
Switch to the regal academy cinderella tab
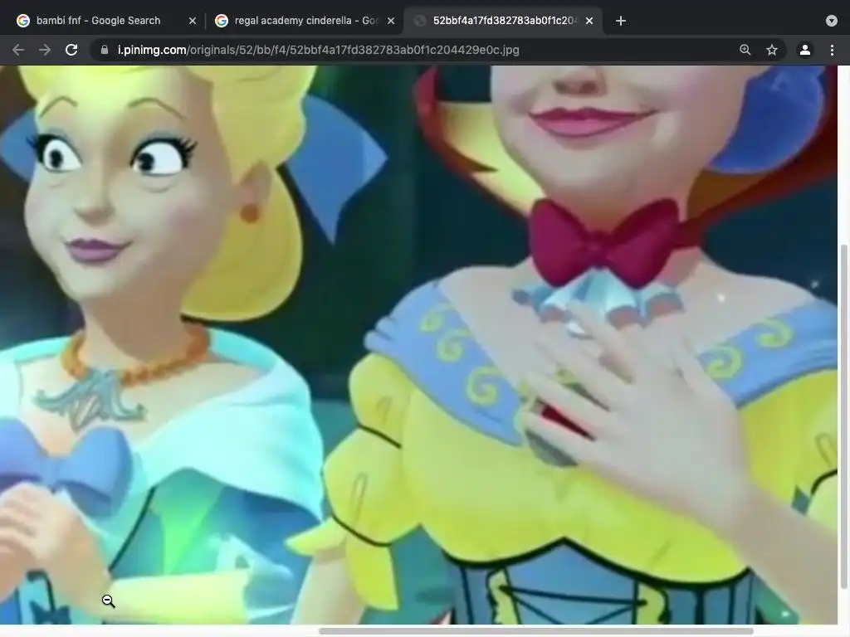pos(305,21)
